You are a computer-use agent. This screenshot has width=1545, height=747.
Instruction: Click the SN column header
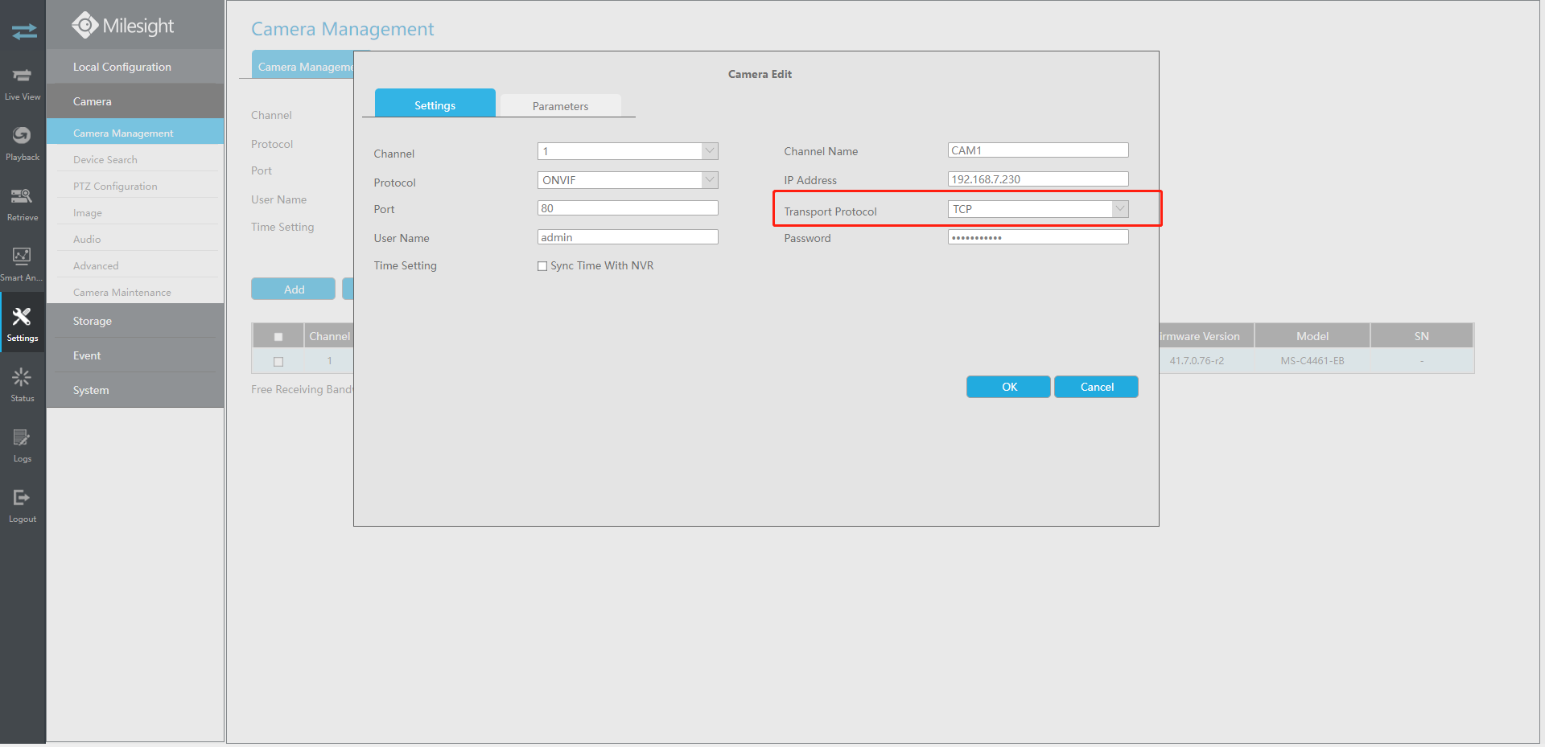(x=1422, y=336)
